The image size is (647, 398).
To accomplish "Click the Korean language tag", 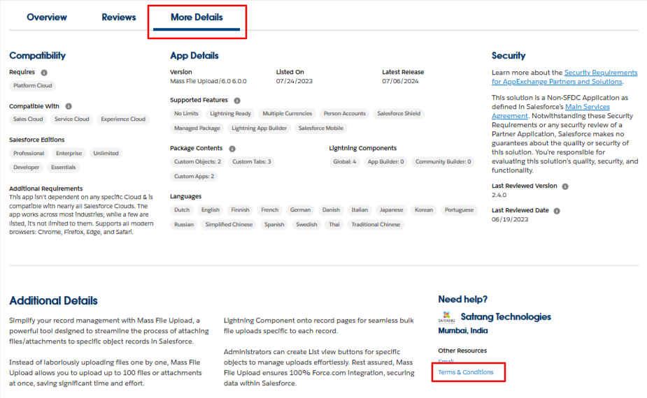I will coord(424,210).
